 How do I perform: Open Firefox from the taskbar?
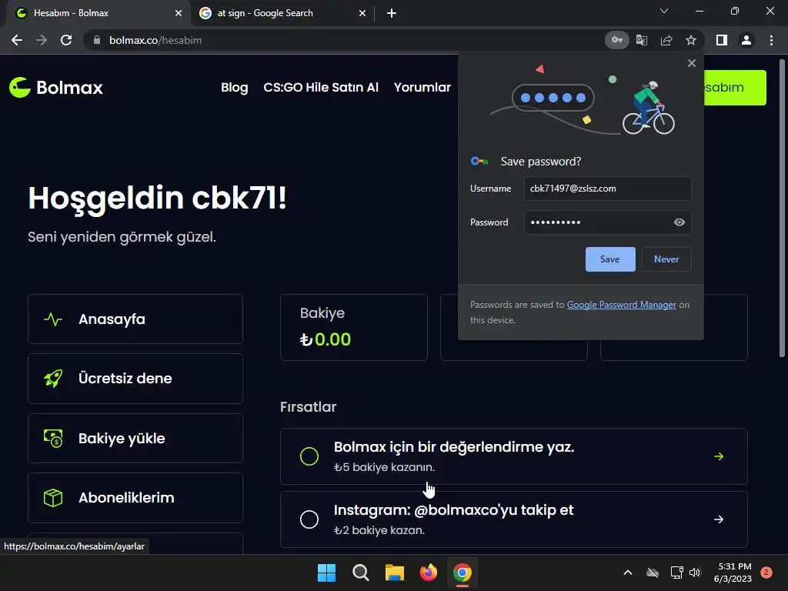pos(428,573)
